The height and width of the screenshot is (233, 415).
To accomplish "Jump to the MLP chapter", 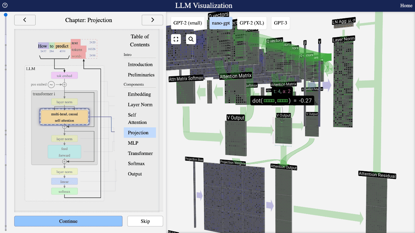I will 135,143.
